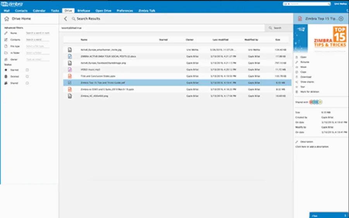Select the Title and Conclusion Slides file name
Screen dimensions: 349x218
tap(98, 76)
